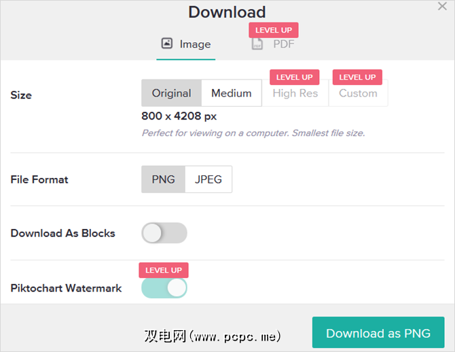Click the PDF document icon

click(257, 44)
